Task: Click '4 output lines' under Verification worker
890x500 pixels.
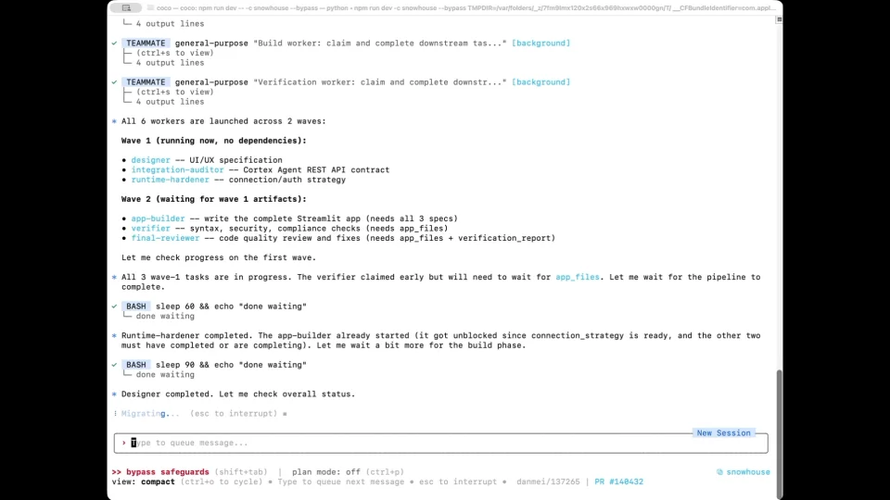Action: pos(170,102)
